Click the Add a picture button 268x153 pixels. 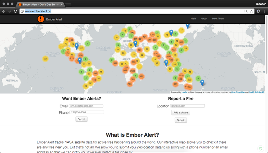tap(181, 113)
